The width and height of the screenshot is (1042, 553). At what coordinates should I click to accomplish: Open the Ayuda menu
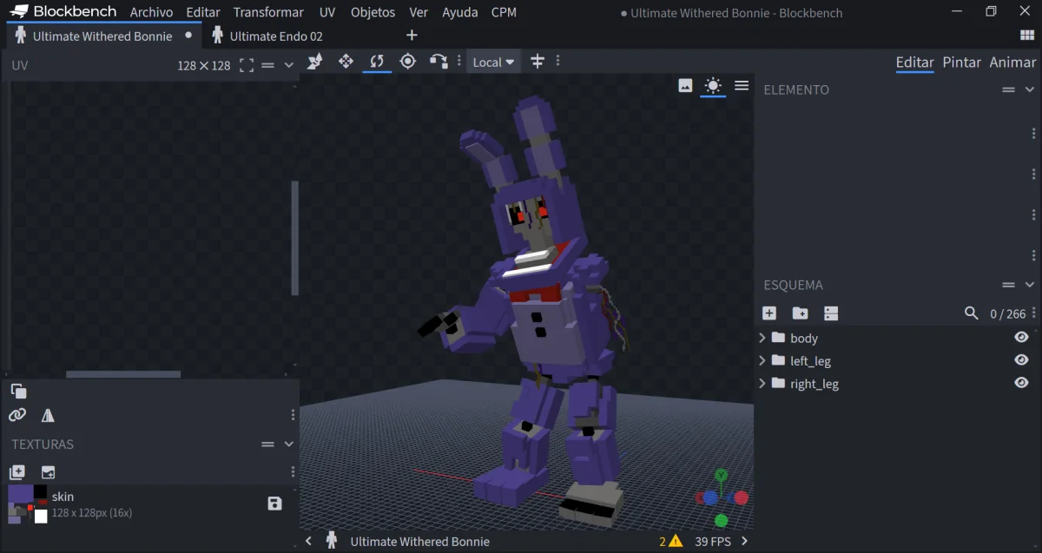459,12
